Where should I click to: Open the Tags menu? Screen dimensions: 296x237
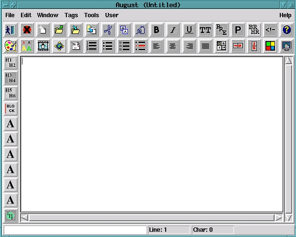tap(71, 15)
